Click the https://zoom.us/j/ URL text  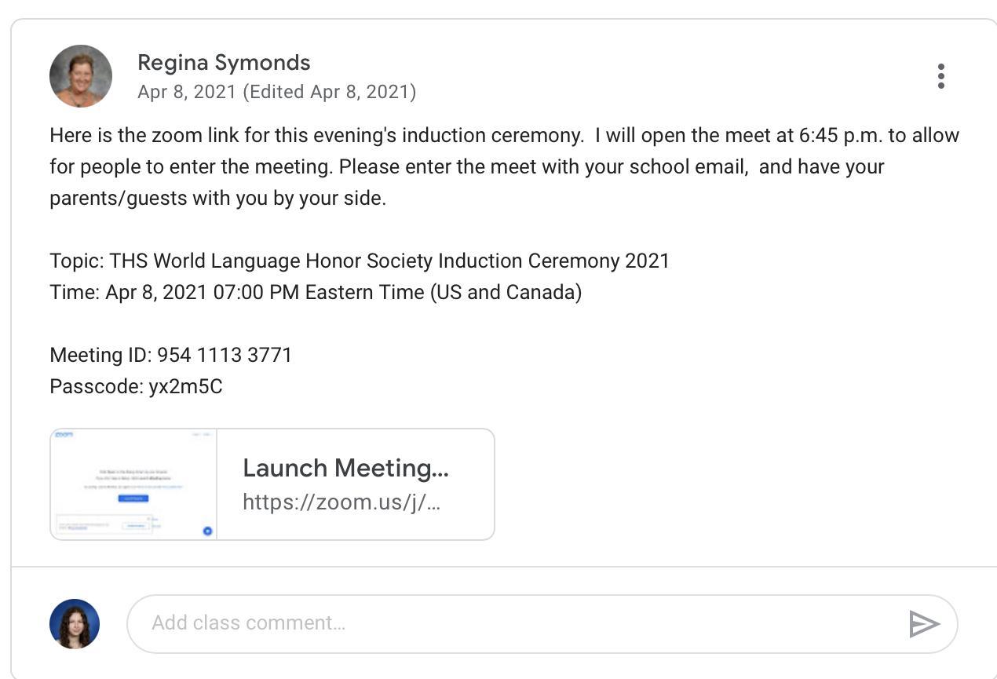click(x=341, y=502)
